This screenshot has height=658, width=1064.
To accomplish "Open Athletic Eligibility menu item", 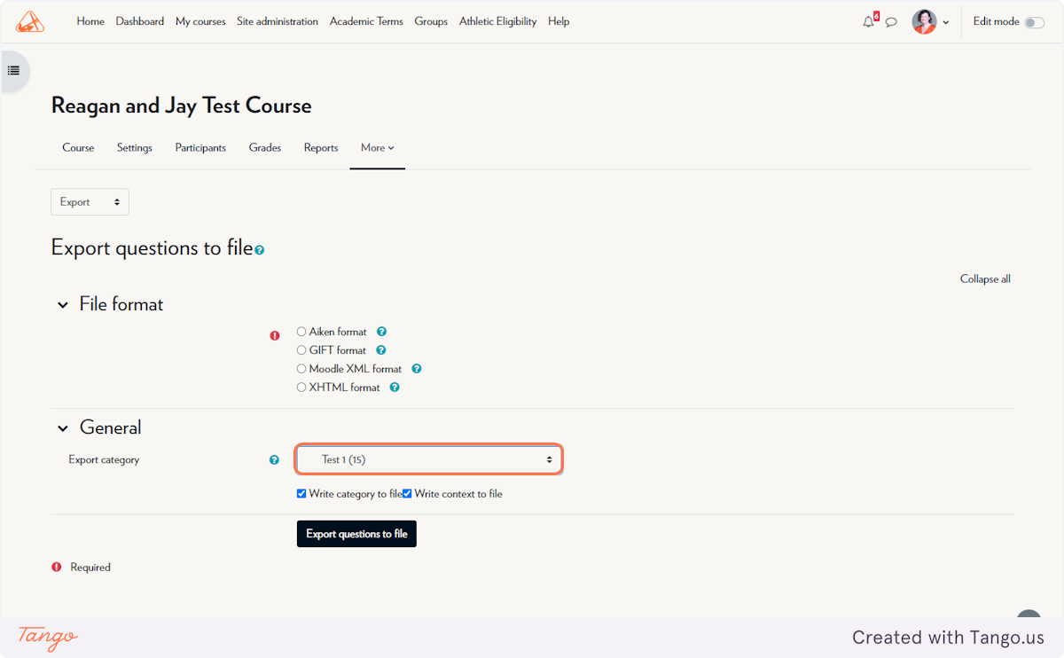I will pyautogui.click(x=498, y=21).
